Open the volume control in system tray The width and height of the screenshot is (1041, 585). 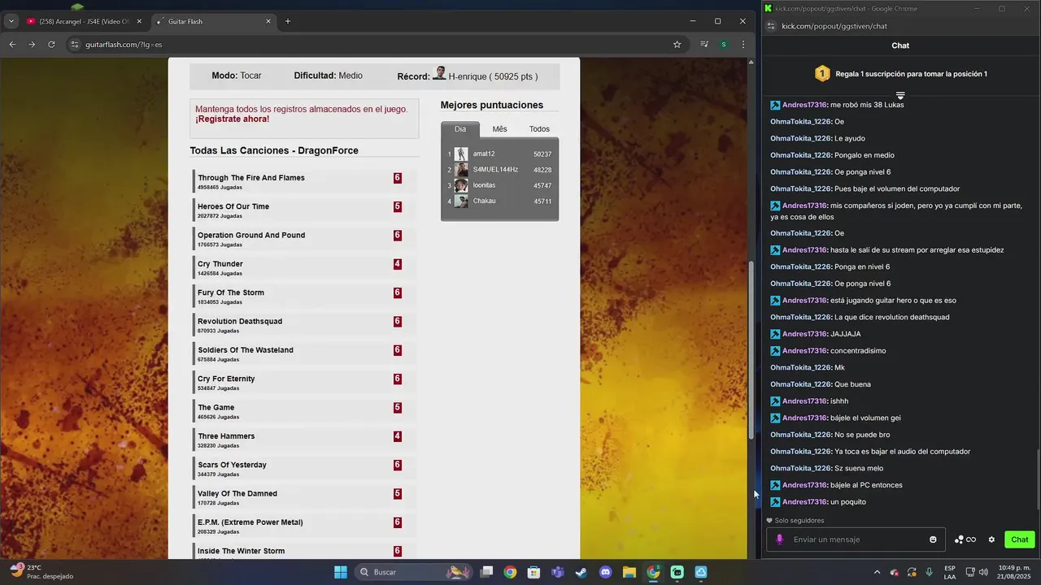(983, 572)
